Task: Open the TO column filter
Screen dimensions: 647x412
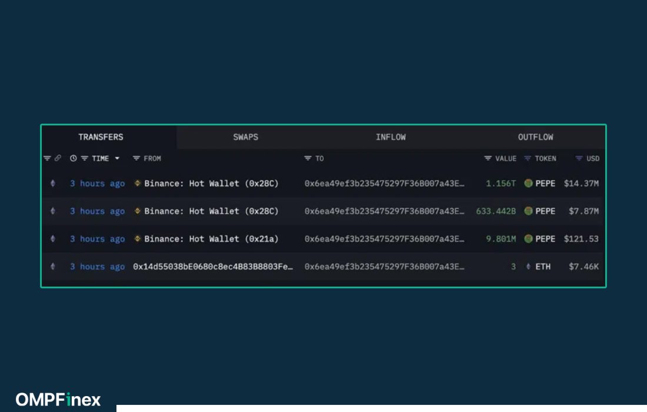Action: (308, 158)
